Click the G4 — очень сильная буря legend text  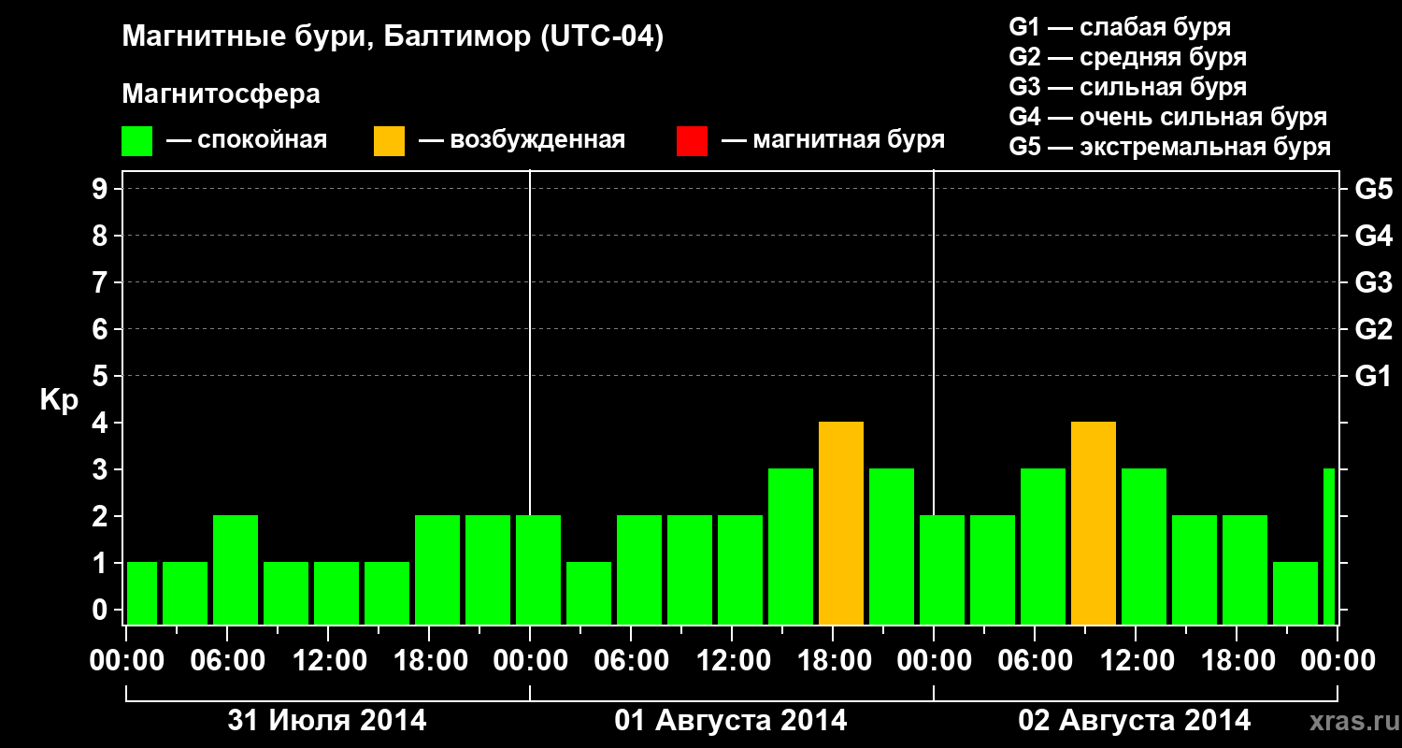(x=1168, y=118)
